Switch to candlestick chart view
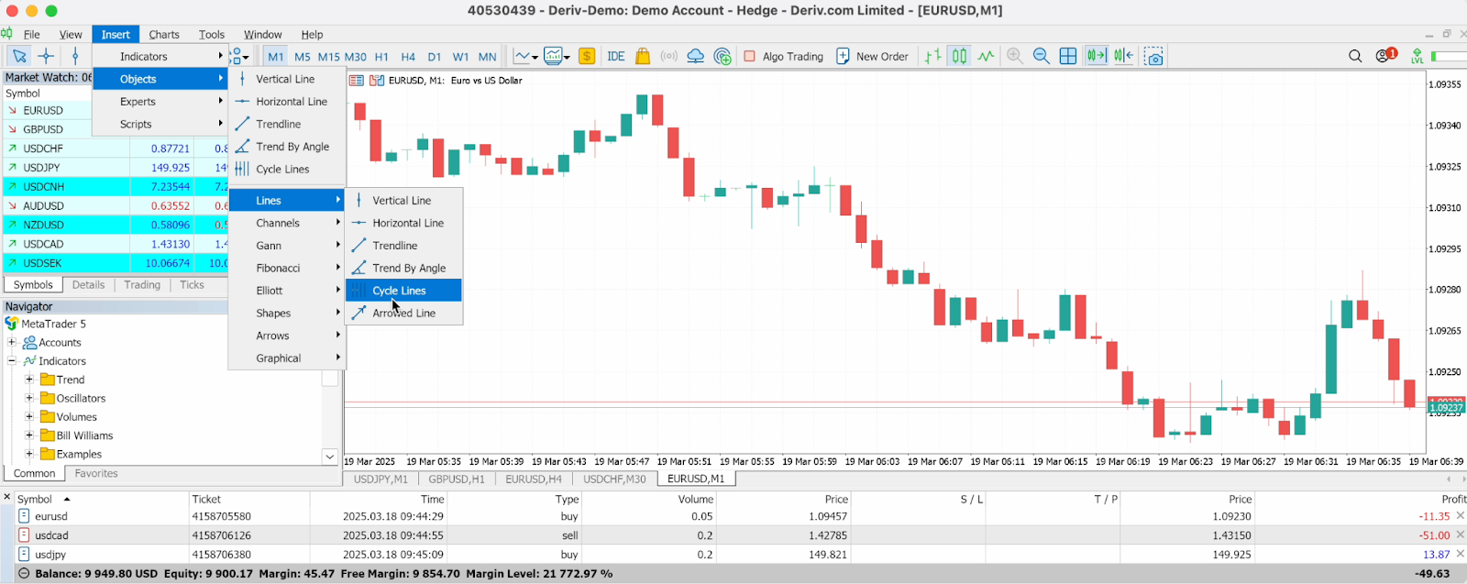1467x584 pixels. tap(959, 56)
